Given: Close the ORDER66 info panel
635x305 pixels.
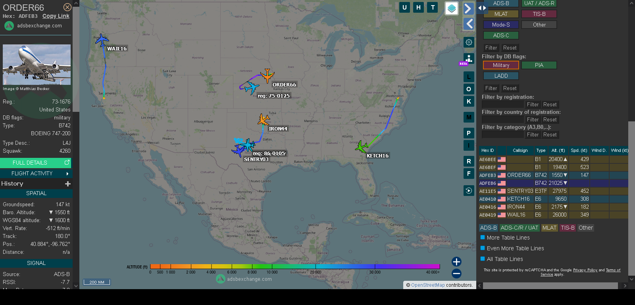Looking at the screenshot, I should (67, 7).
